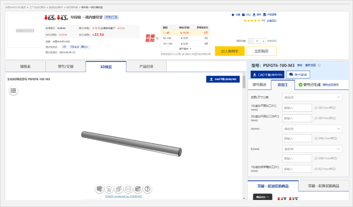
Task: Open the 变更L尺寸公差 dropdown
Action: (x=312, y=97)
